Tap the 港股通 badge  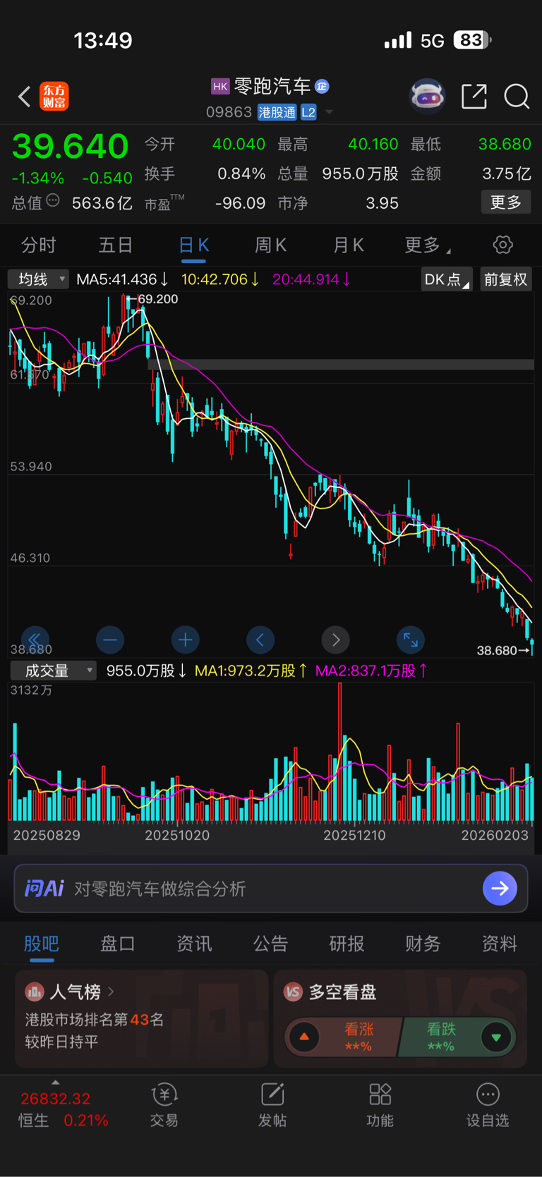pos(277,112)
